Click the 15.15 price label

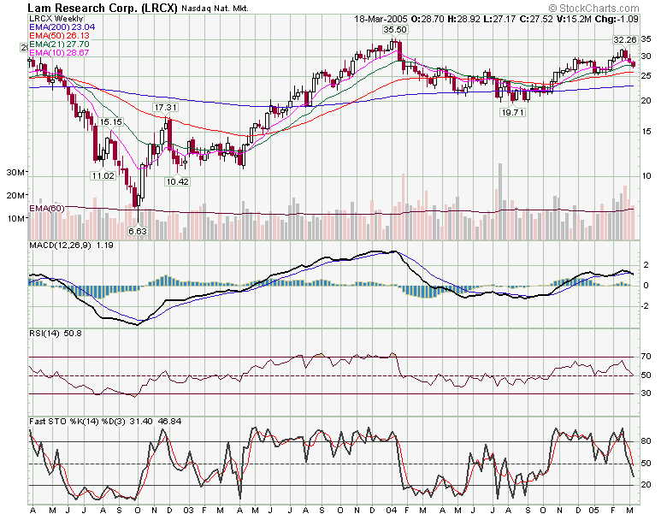[x=111, y=122]
